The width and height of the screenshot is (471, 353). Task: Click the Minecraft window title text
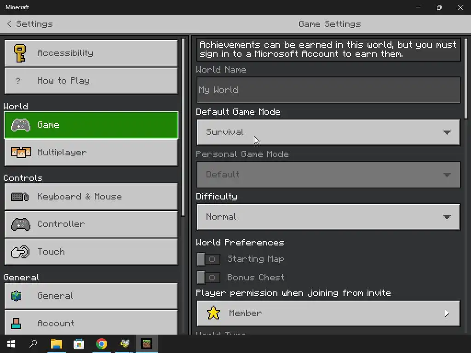point(17,7)
